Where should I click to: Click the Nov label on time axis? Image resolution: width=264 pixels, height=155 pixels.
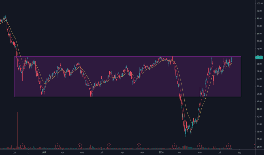(x=142, y=152)
